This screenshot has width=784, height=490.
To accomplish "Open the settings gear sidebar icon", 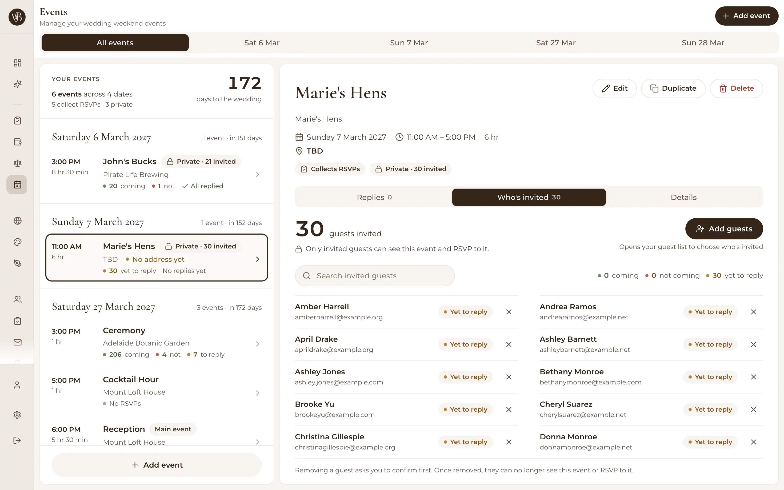I will pyautogui.click(x=17, y=415).
